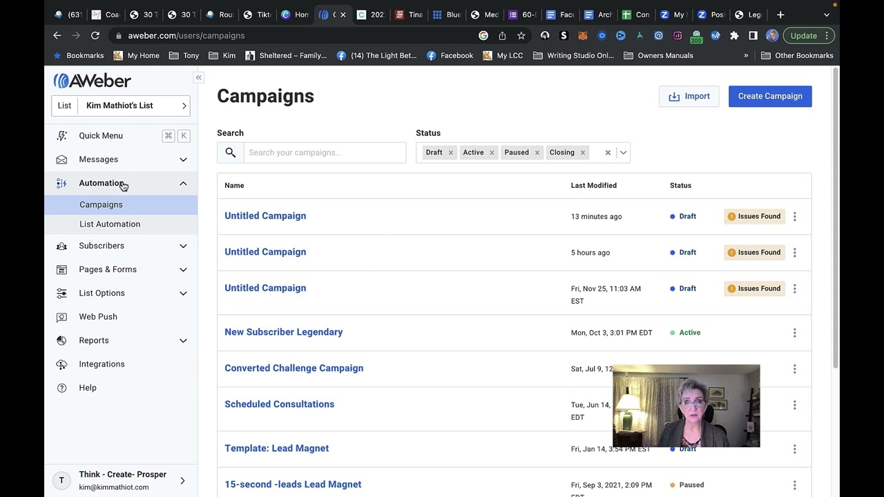884x497 pixels.
Task: Clear all status filters
Action: [x=608, y=153]
